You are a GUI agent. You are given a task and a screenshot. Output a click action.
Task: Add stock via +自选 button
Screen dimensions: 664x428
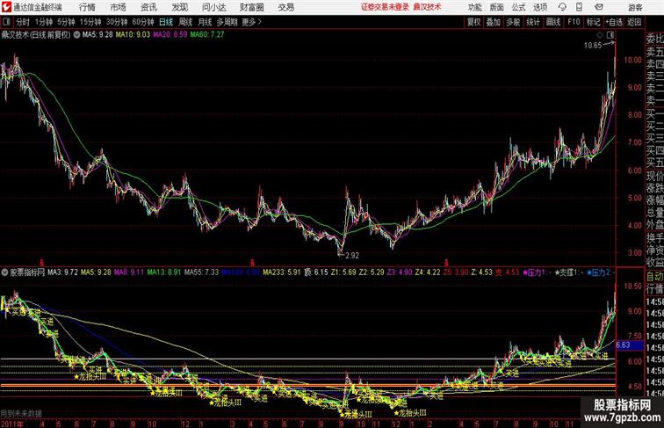point(614,22)
